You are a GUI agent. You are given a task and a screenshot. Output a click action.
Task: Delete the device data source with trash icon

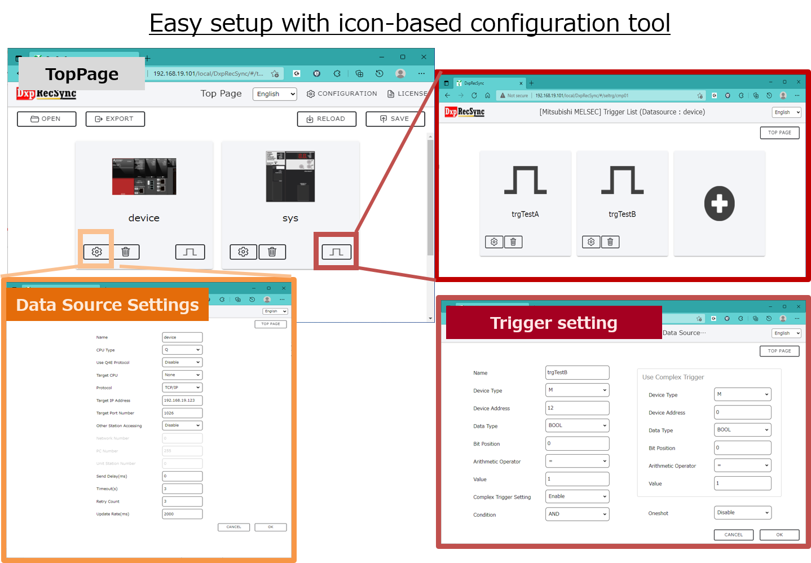tap(126, 252)
